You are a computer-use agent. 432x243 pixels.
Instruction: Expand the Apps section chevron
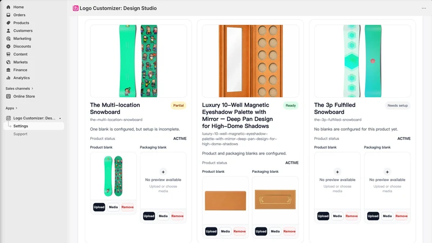(x=17, y=109)
